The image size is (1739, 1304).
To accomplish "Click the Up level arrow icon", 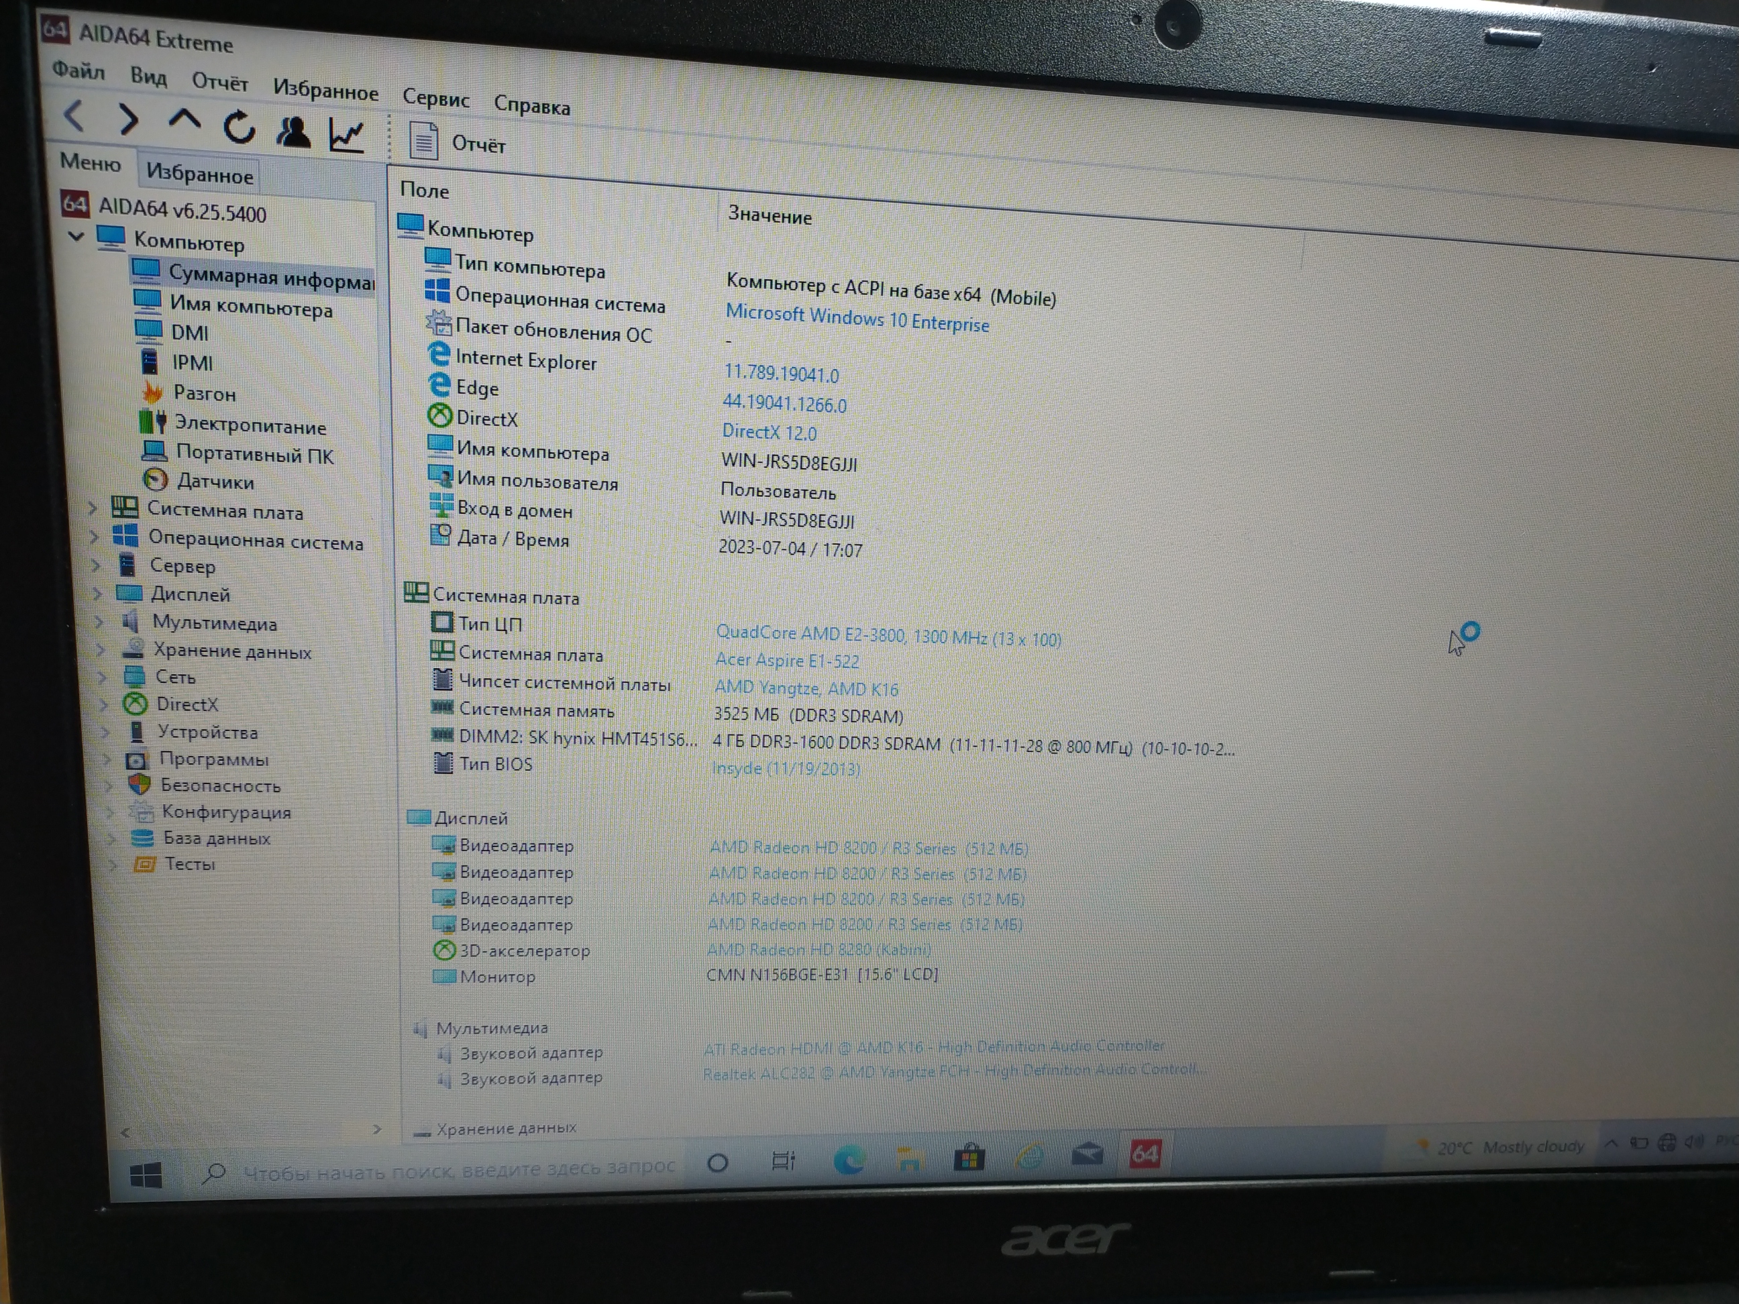I will (185, 120).
